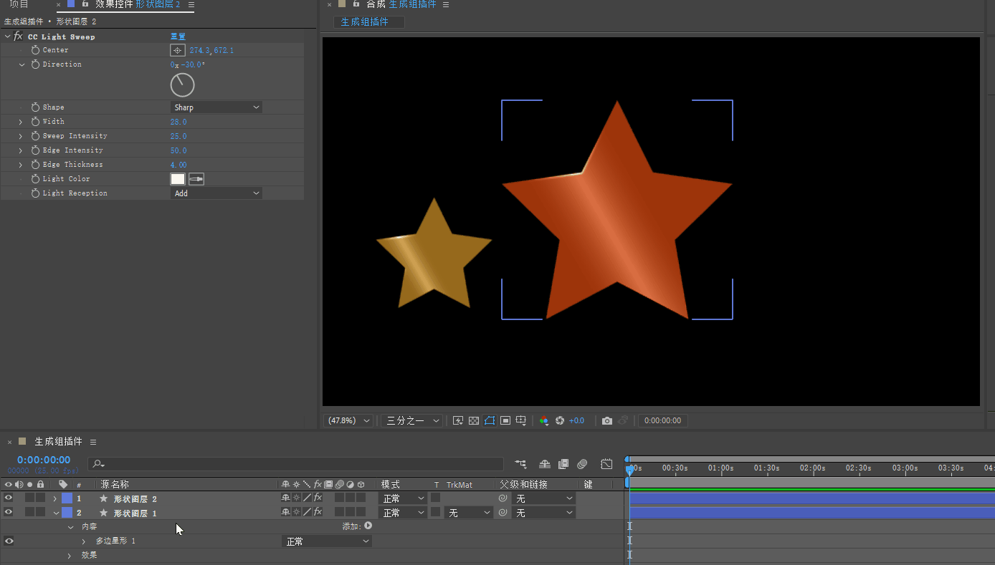
Task: Click the snapshot camera icon in viewer
Action: point(607,421)
